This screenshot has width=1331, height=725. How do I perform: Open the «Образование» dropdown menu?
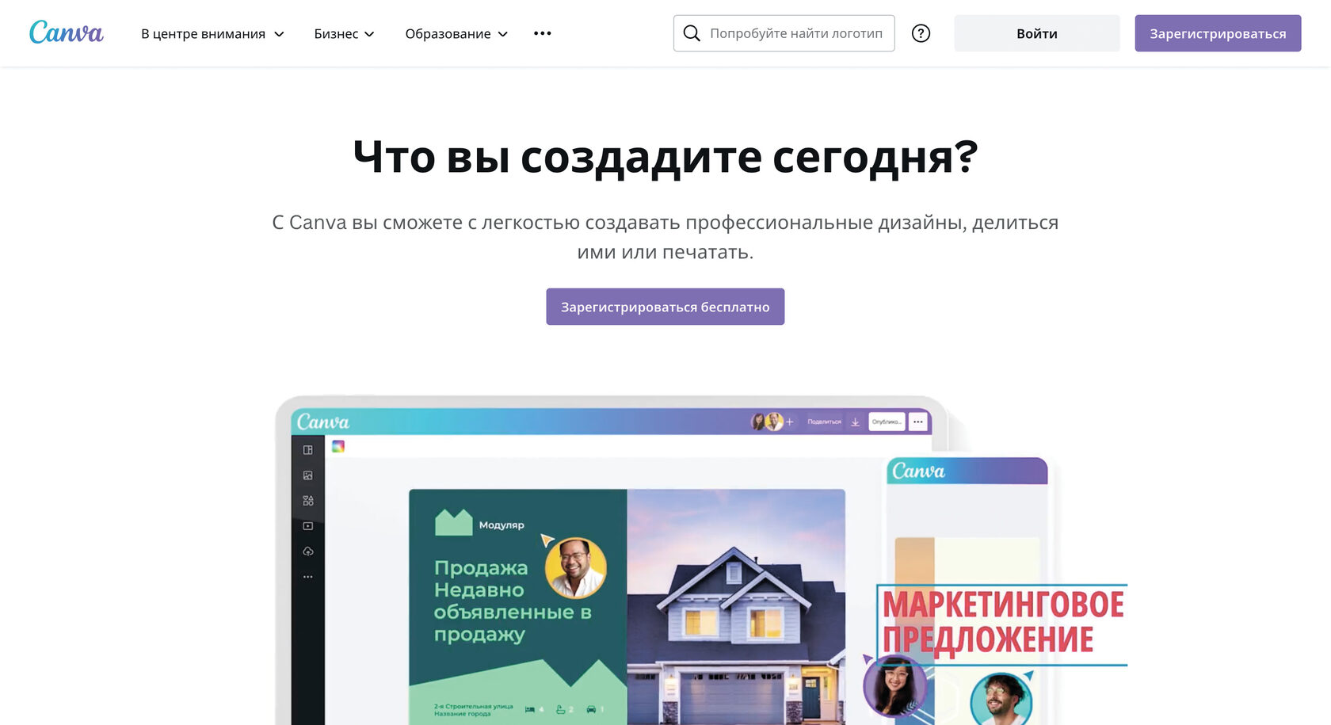456,34
